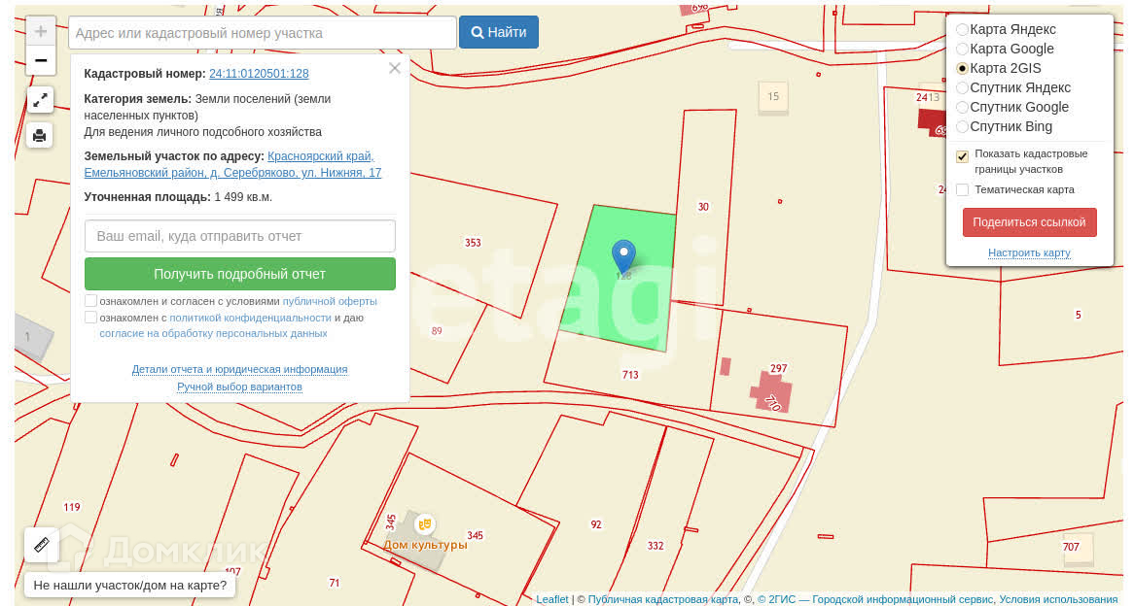1134x606 pixels.
Task: Enable Тематическая карта checkbox
Action: (962, 190)
